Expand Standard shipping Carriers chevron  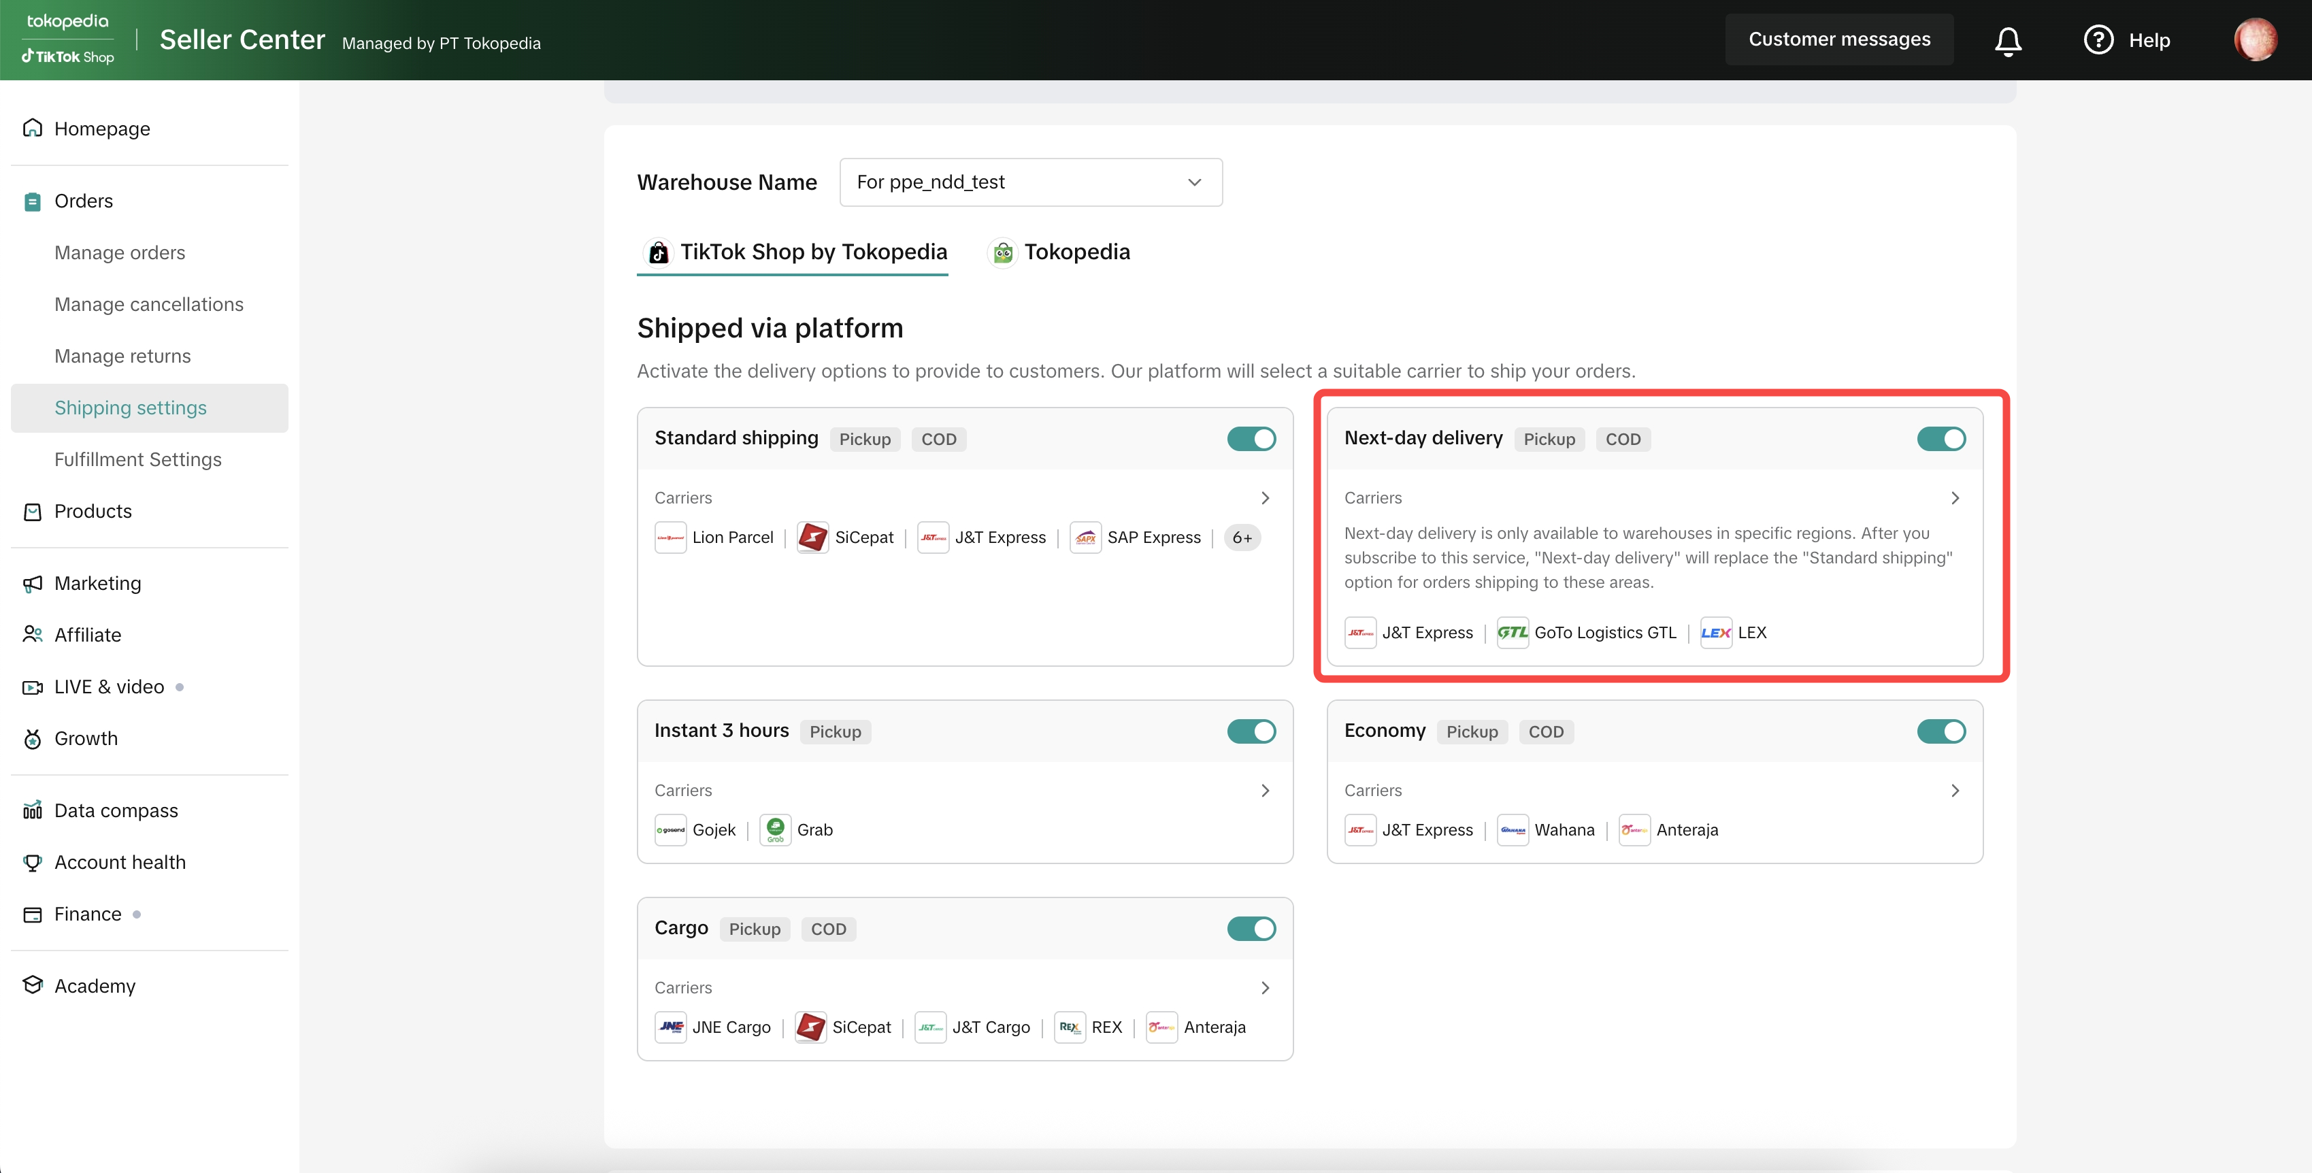(x=1265, y=498)
